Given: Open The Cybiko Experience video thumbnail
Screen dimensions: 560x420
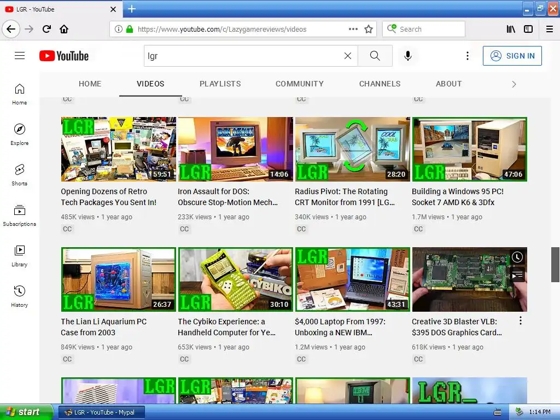Looking at the screenshot, I should click(x=235, y=279).
